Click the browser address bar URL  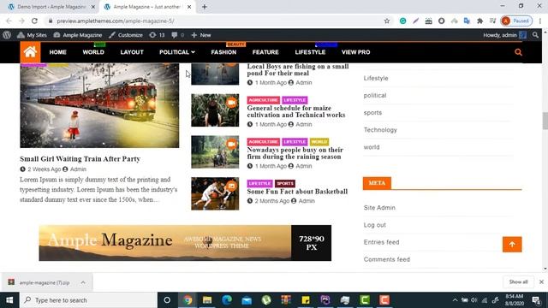116,21
